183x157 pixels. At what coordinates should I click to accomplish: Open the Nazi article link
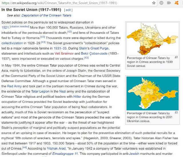[63, 91]
